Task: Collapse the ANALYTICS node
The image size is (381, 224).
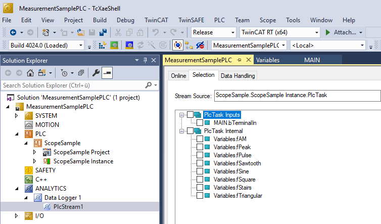Action: coord(17,189)
